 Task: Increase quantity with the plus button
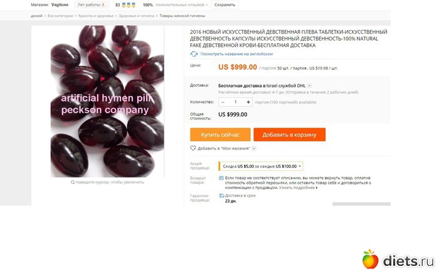coord(248,102)
